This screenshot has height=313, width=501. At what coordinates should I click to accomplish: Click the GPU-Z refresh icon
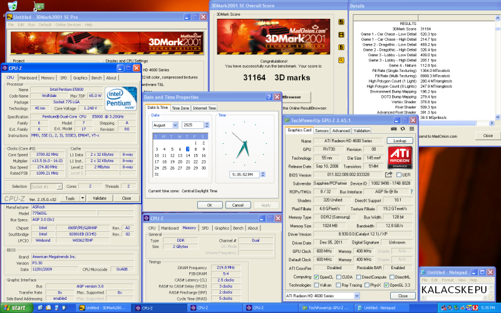point(403,129)
